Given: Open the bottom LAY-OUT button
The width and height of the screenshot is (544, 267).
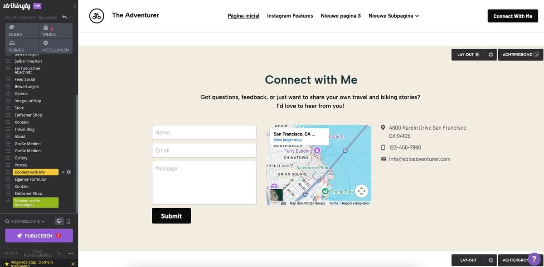Looking at the screenshot, I should click(x=468, y=260).
